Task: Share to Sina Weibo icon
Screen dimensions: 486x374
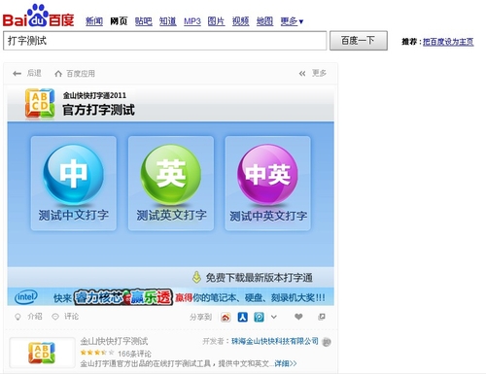Action: (x=226, y=317)
